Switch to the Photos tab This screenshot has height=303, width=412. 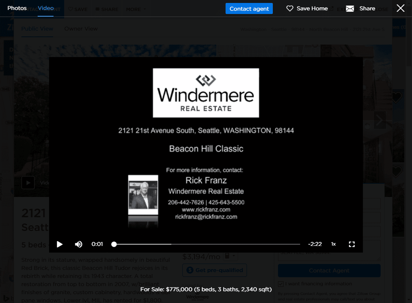click(17, 8)
